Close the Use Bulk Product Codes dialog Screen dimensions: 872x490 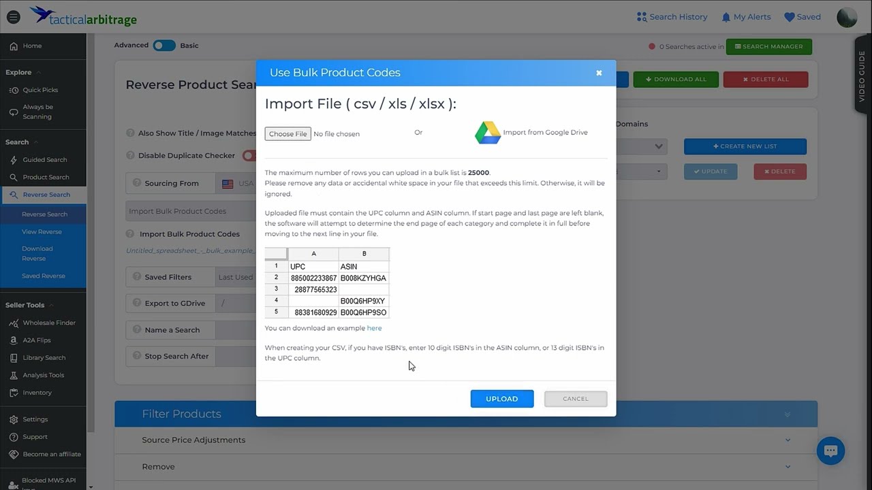pyautogui.click(x=599, y=73)
